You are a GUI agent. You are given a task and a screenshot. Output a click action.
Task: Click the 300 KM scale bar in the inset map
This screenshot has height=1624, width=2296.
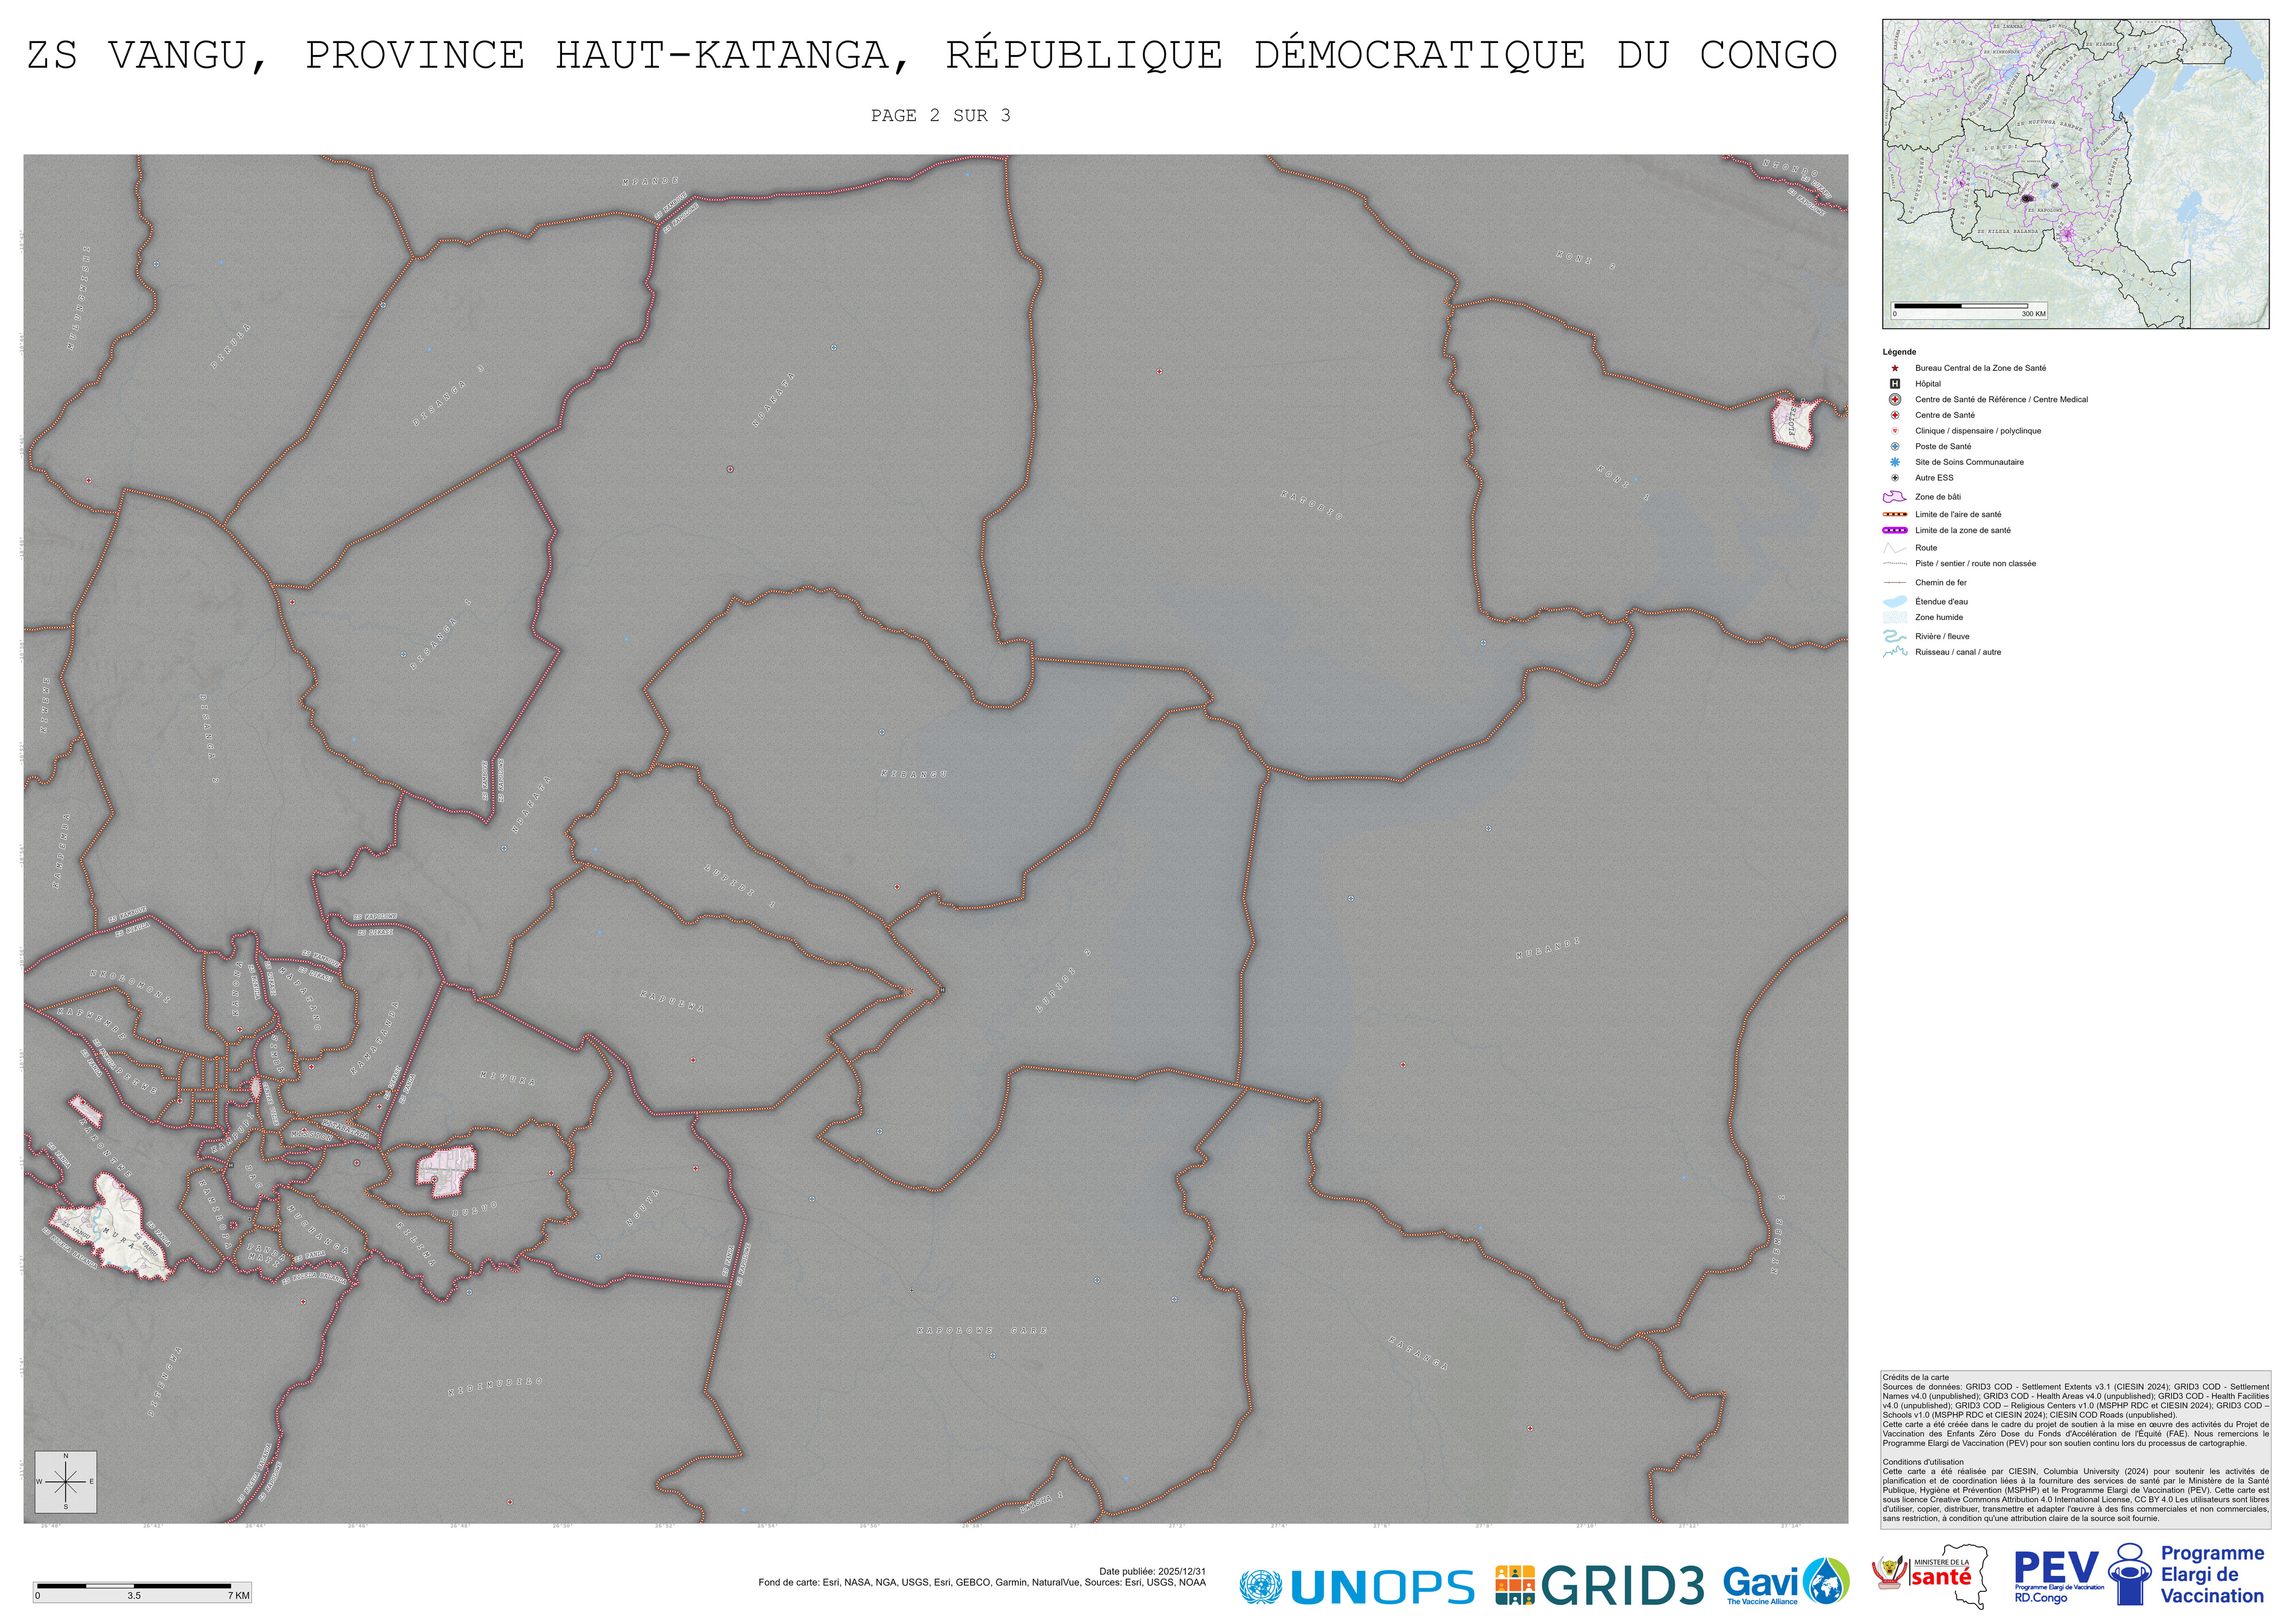click(x=1968, y=310)
